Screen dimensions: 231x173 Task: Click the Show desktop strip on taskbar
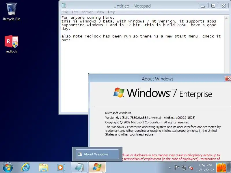click(x=229, y=168)
